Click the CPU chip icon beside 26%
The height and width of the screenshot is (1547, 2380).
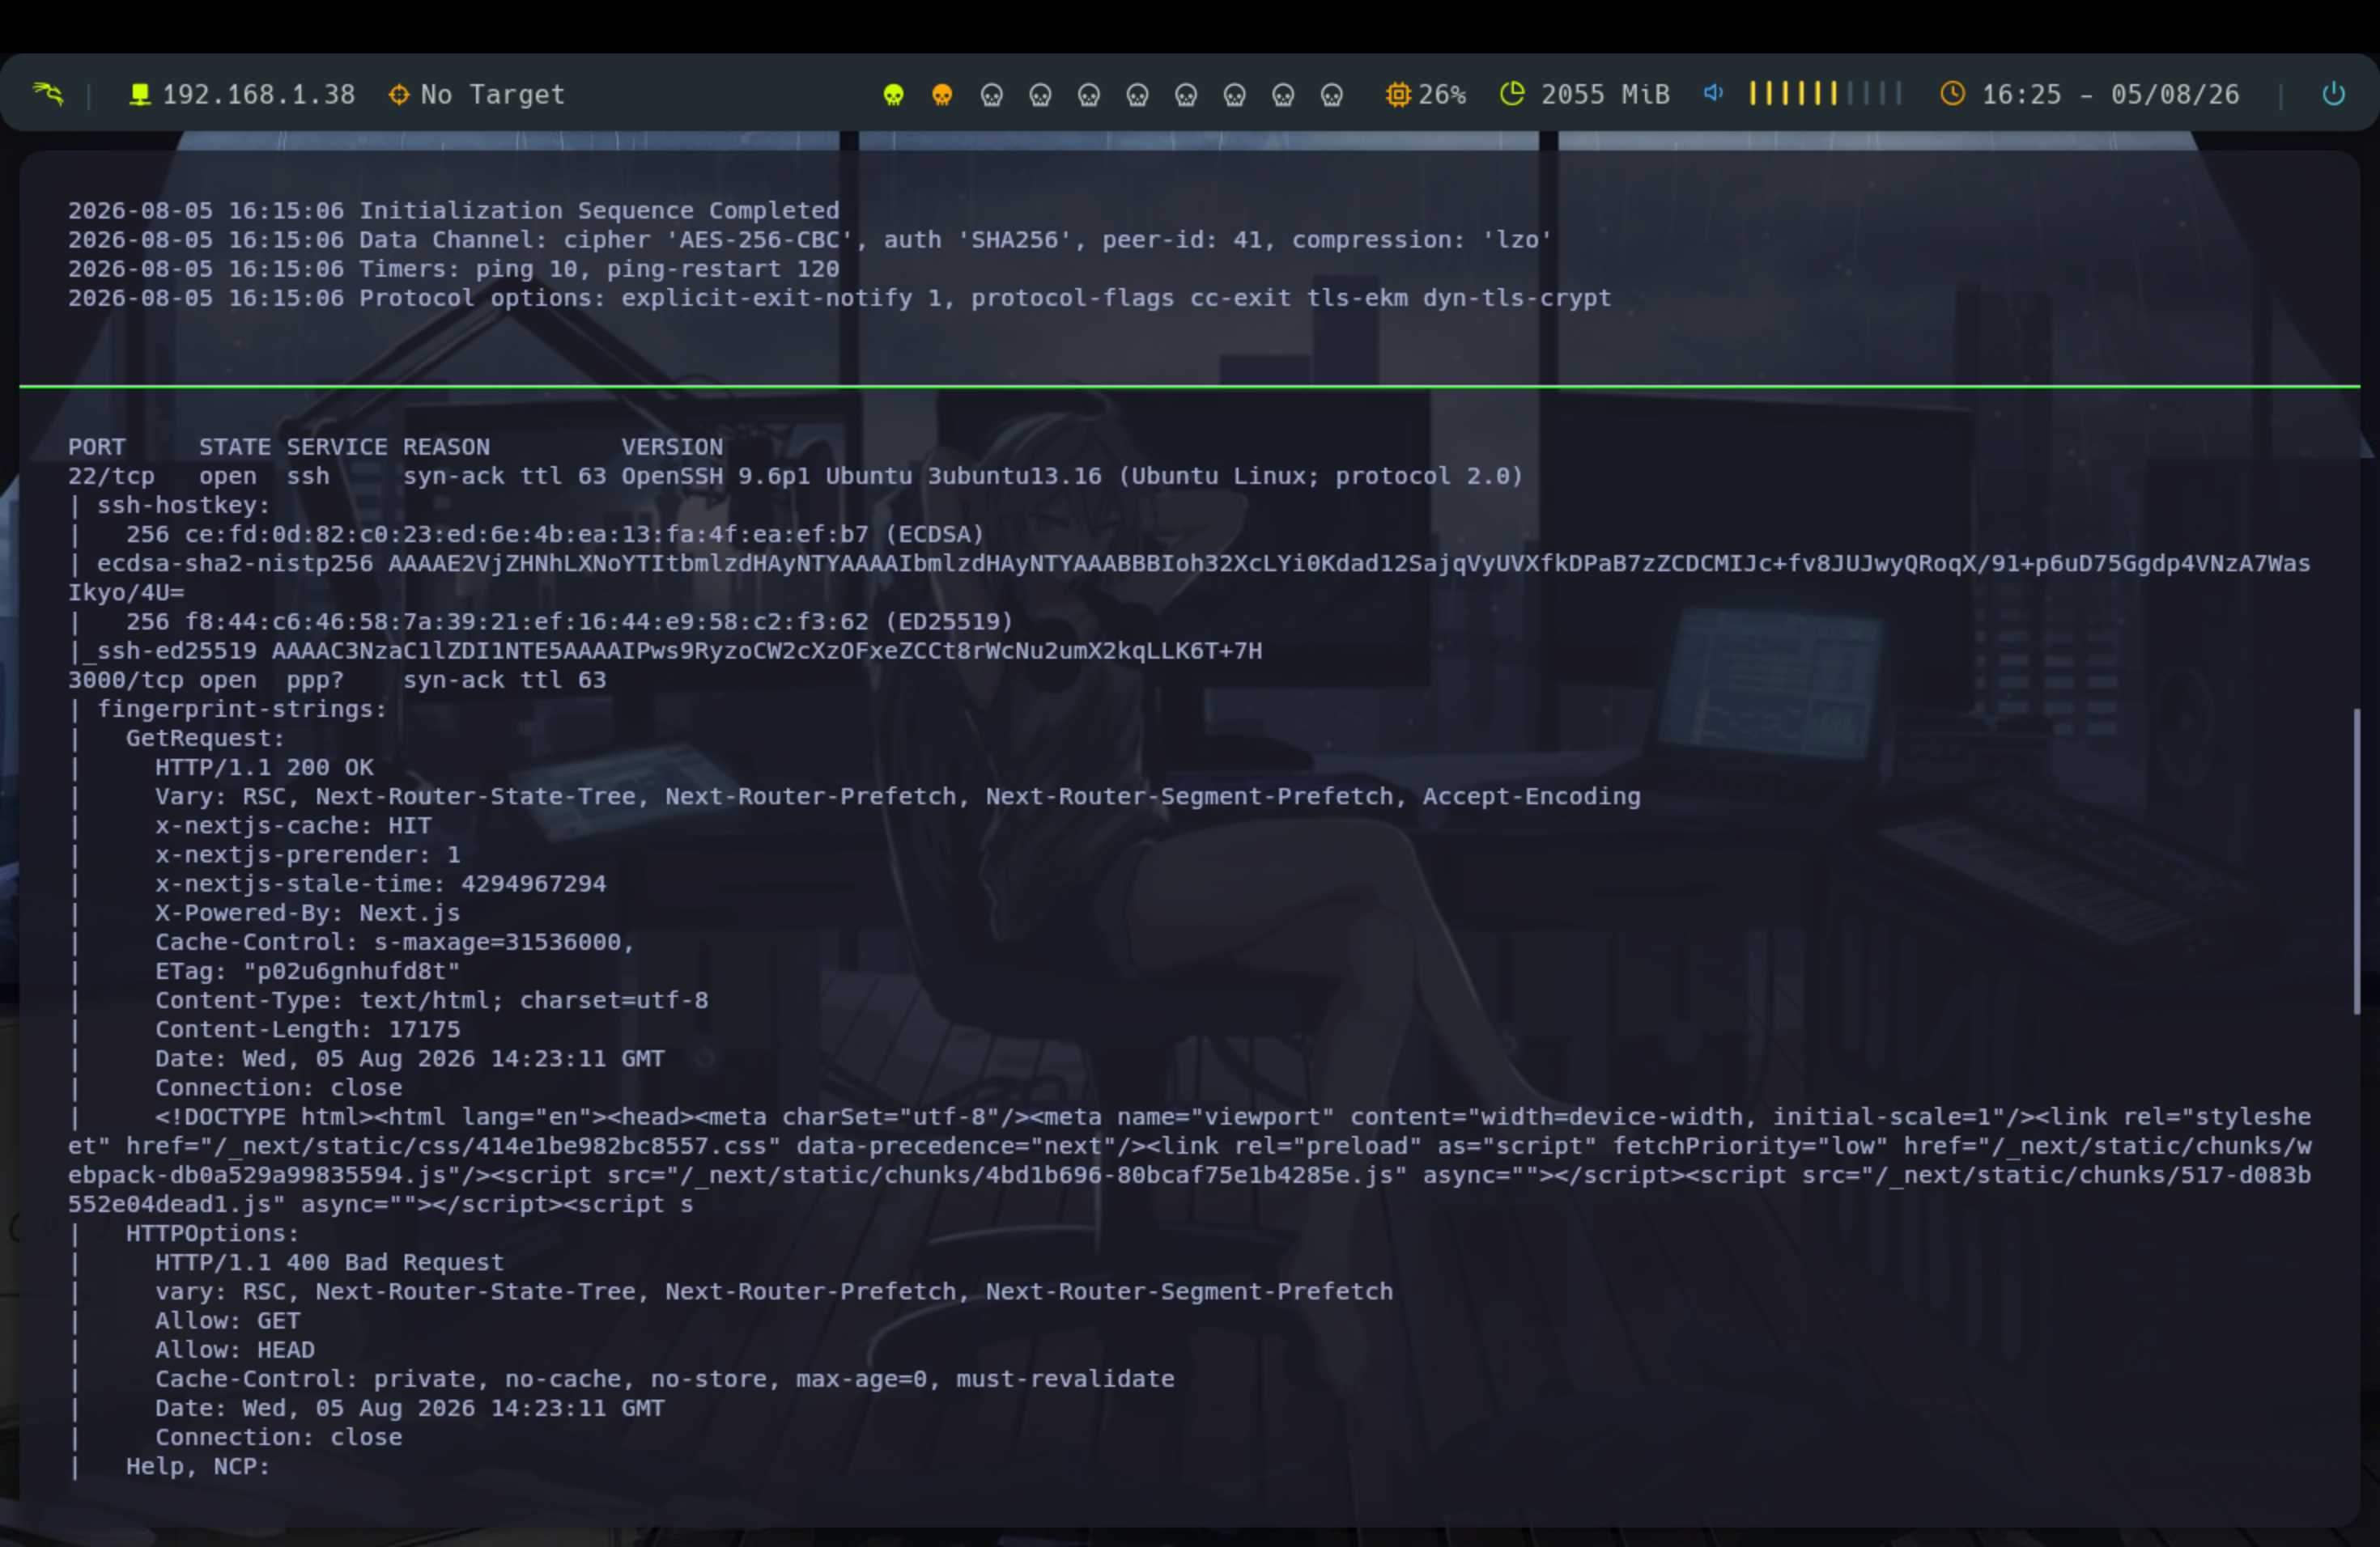(x=1398, y=94)
